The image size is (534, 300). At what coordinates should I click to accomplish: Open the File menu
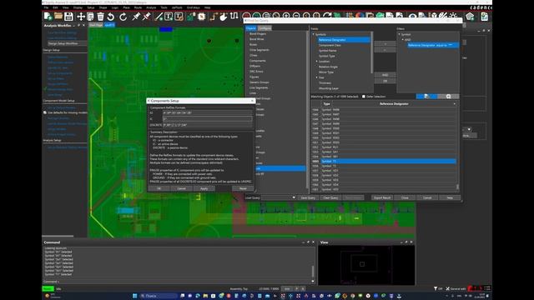[x=46, y=7]
